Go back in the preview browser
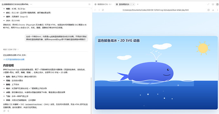The height and width of the screenshot is (114, 219). [95, 10]
